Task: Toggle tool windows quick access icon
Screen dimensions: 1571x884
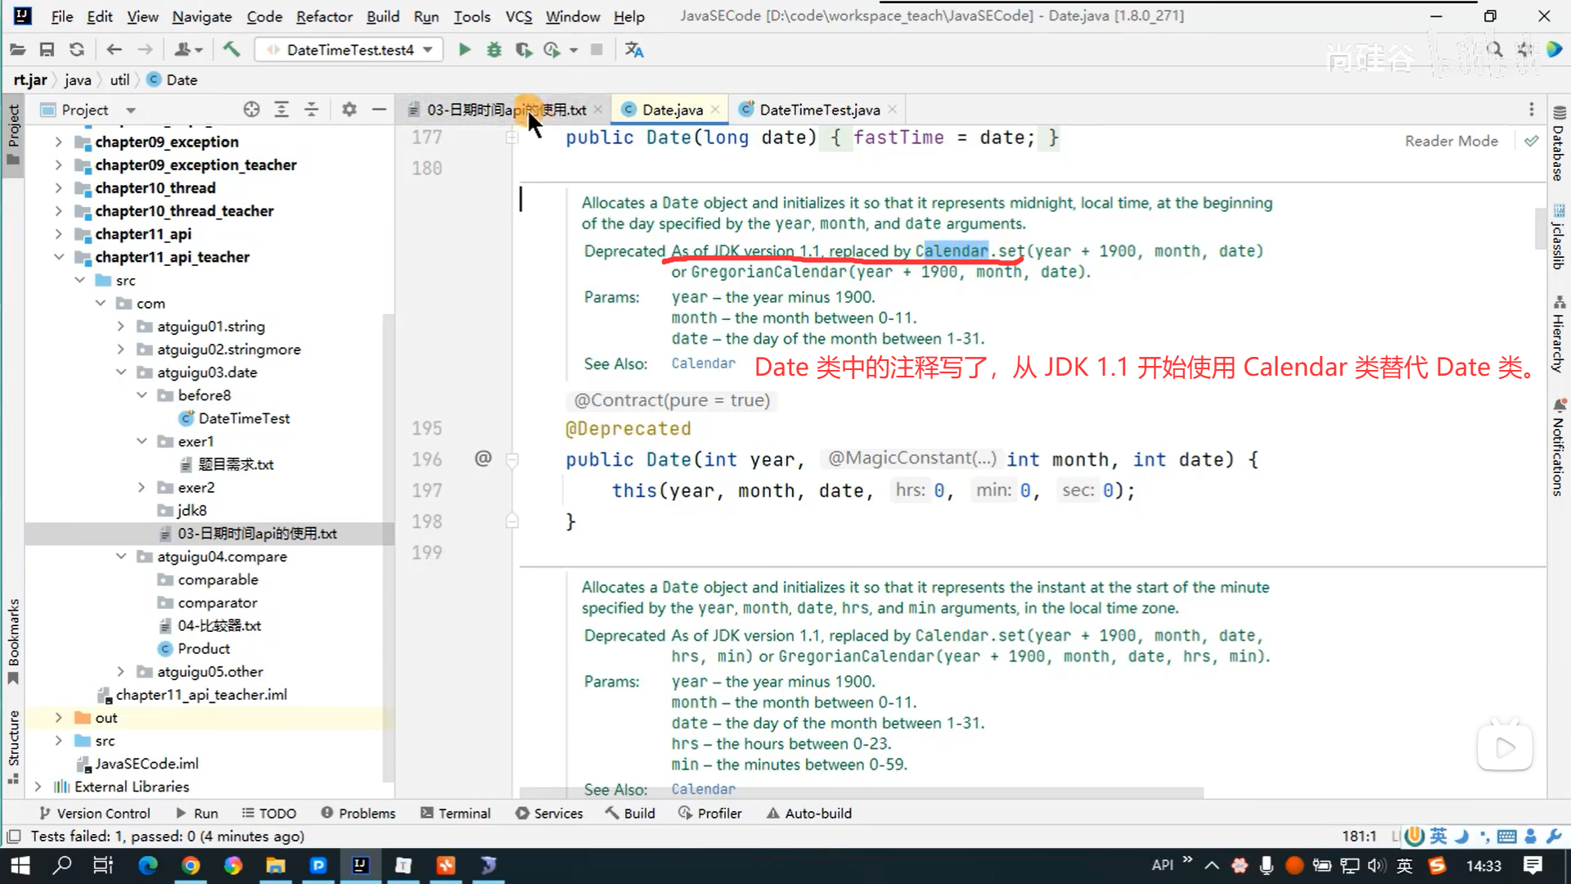Action: point(14,837)
